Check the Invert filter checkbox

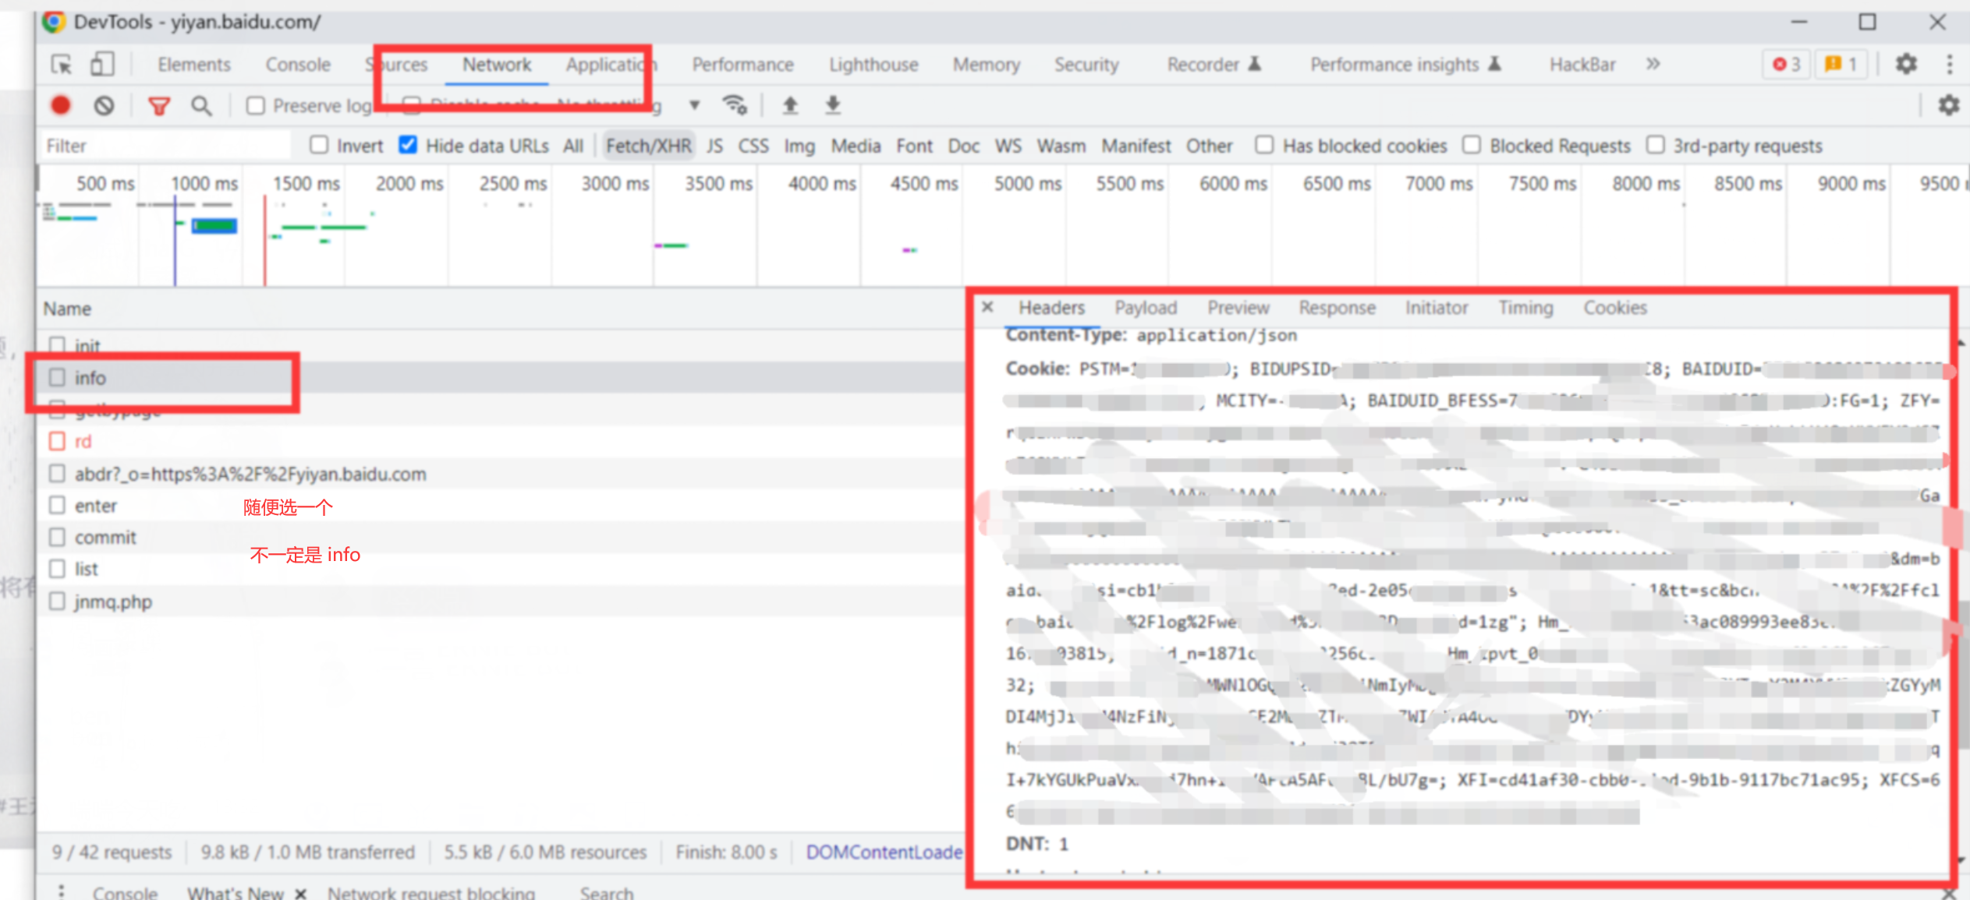(x=318, y=145)
